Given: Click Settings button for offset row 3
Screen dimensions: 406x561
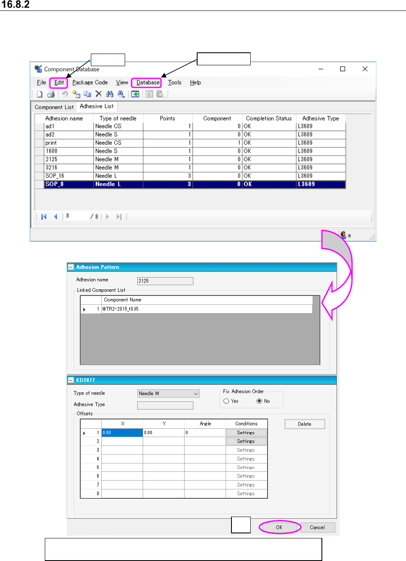Looking at the screenshot, I should coord(246,450).
